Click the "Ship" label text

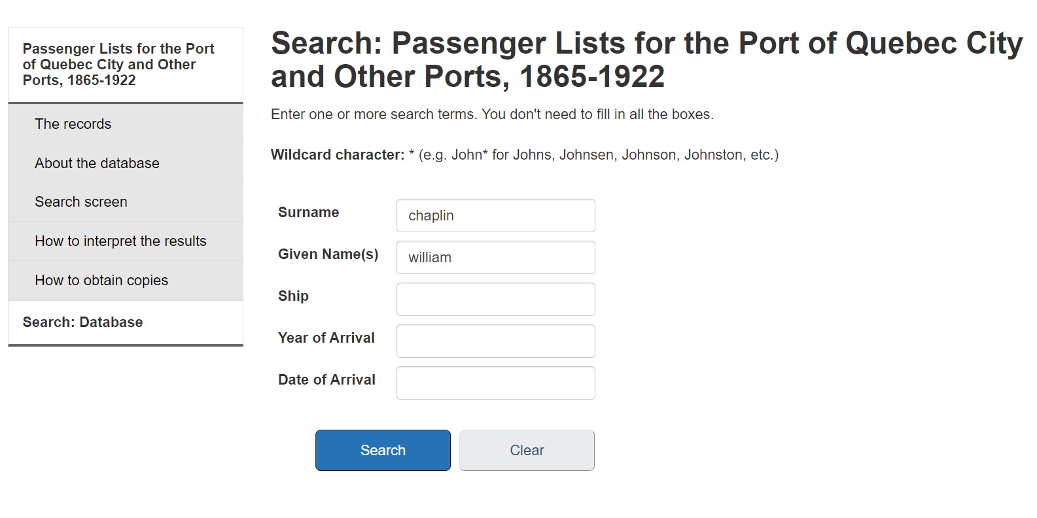point(293,296)
